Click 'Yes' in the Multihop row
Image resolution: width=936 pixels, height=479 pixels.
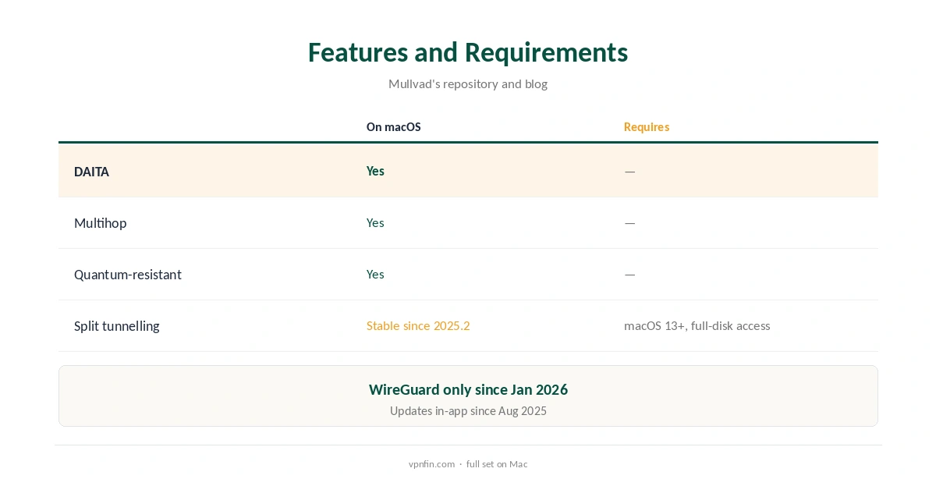(375, 223)
